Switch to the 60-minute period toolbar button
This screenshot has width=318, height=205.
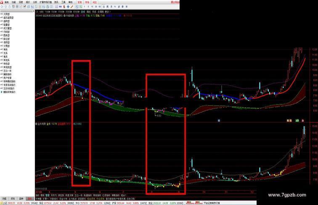pos(100,7)
